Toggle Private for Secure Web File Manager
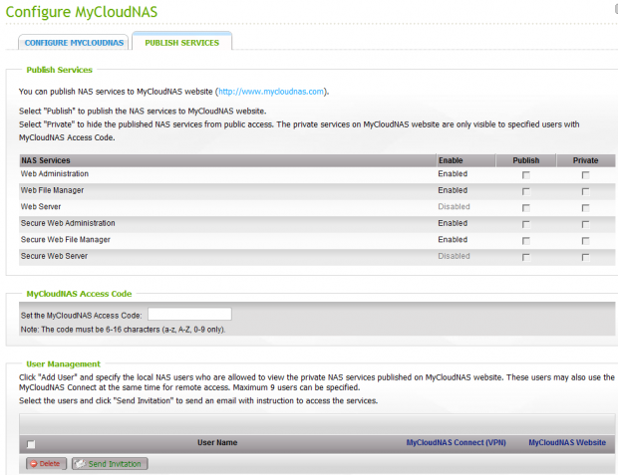 click(x=585, y=241)
